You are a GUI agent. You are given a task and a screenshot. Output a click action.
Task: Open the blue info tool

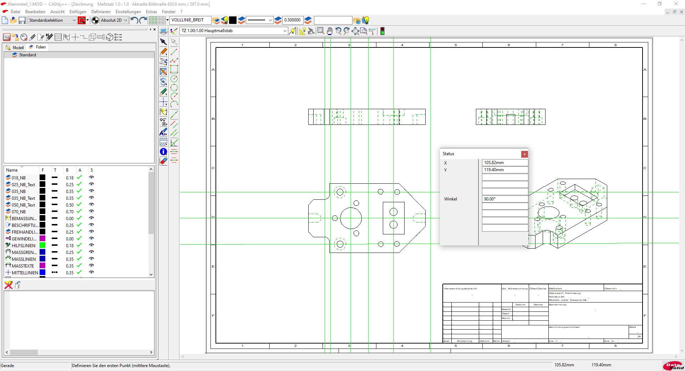click(x=163, y=152)
